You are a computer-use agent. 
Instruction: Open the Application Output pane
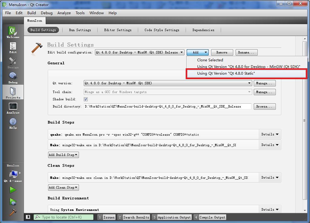coord(171,217)
